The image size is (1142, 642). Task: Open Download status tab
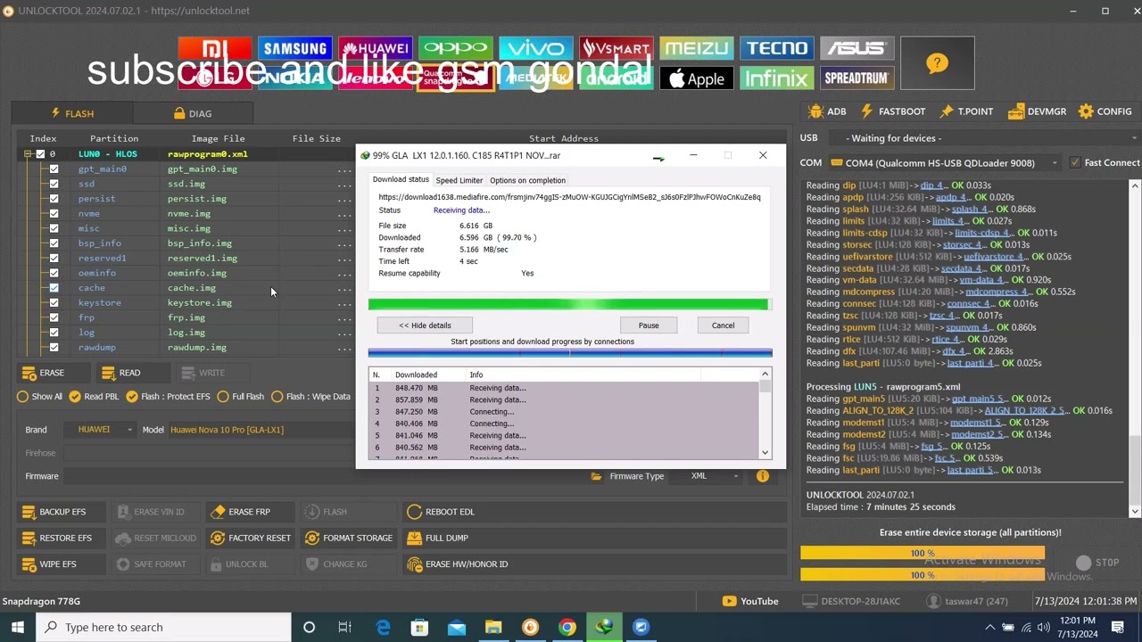(x=401, y=179)
